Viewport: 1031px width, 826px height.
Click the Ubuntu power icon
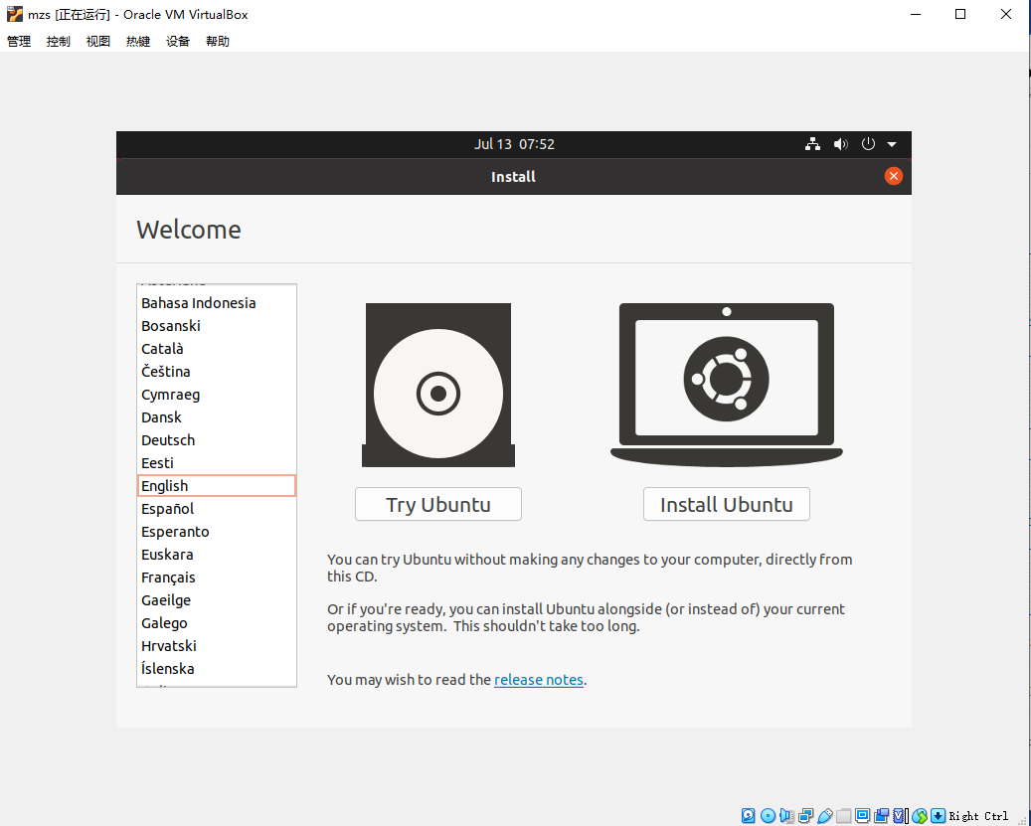click(x=868, y=144)
